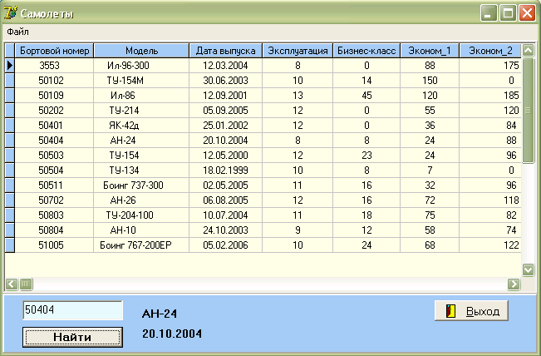Click date cell 06.08.2005
Screen dimensions: 541x356
click(x=226, y=200)
